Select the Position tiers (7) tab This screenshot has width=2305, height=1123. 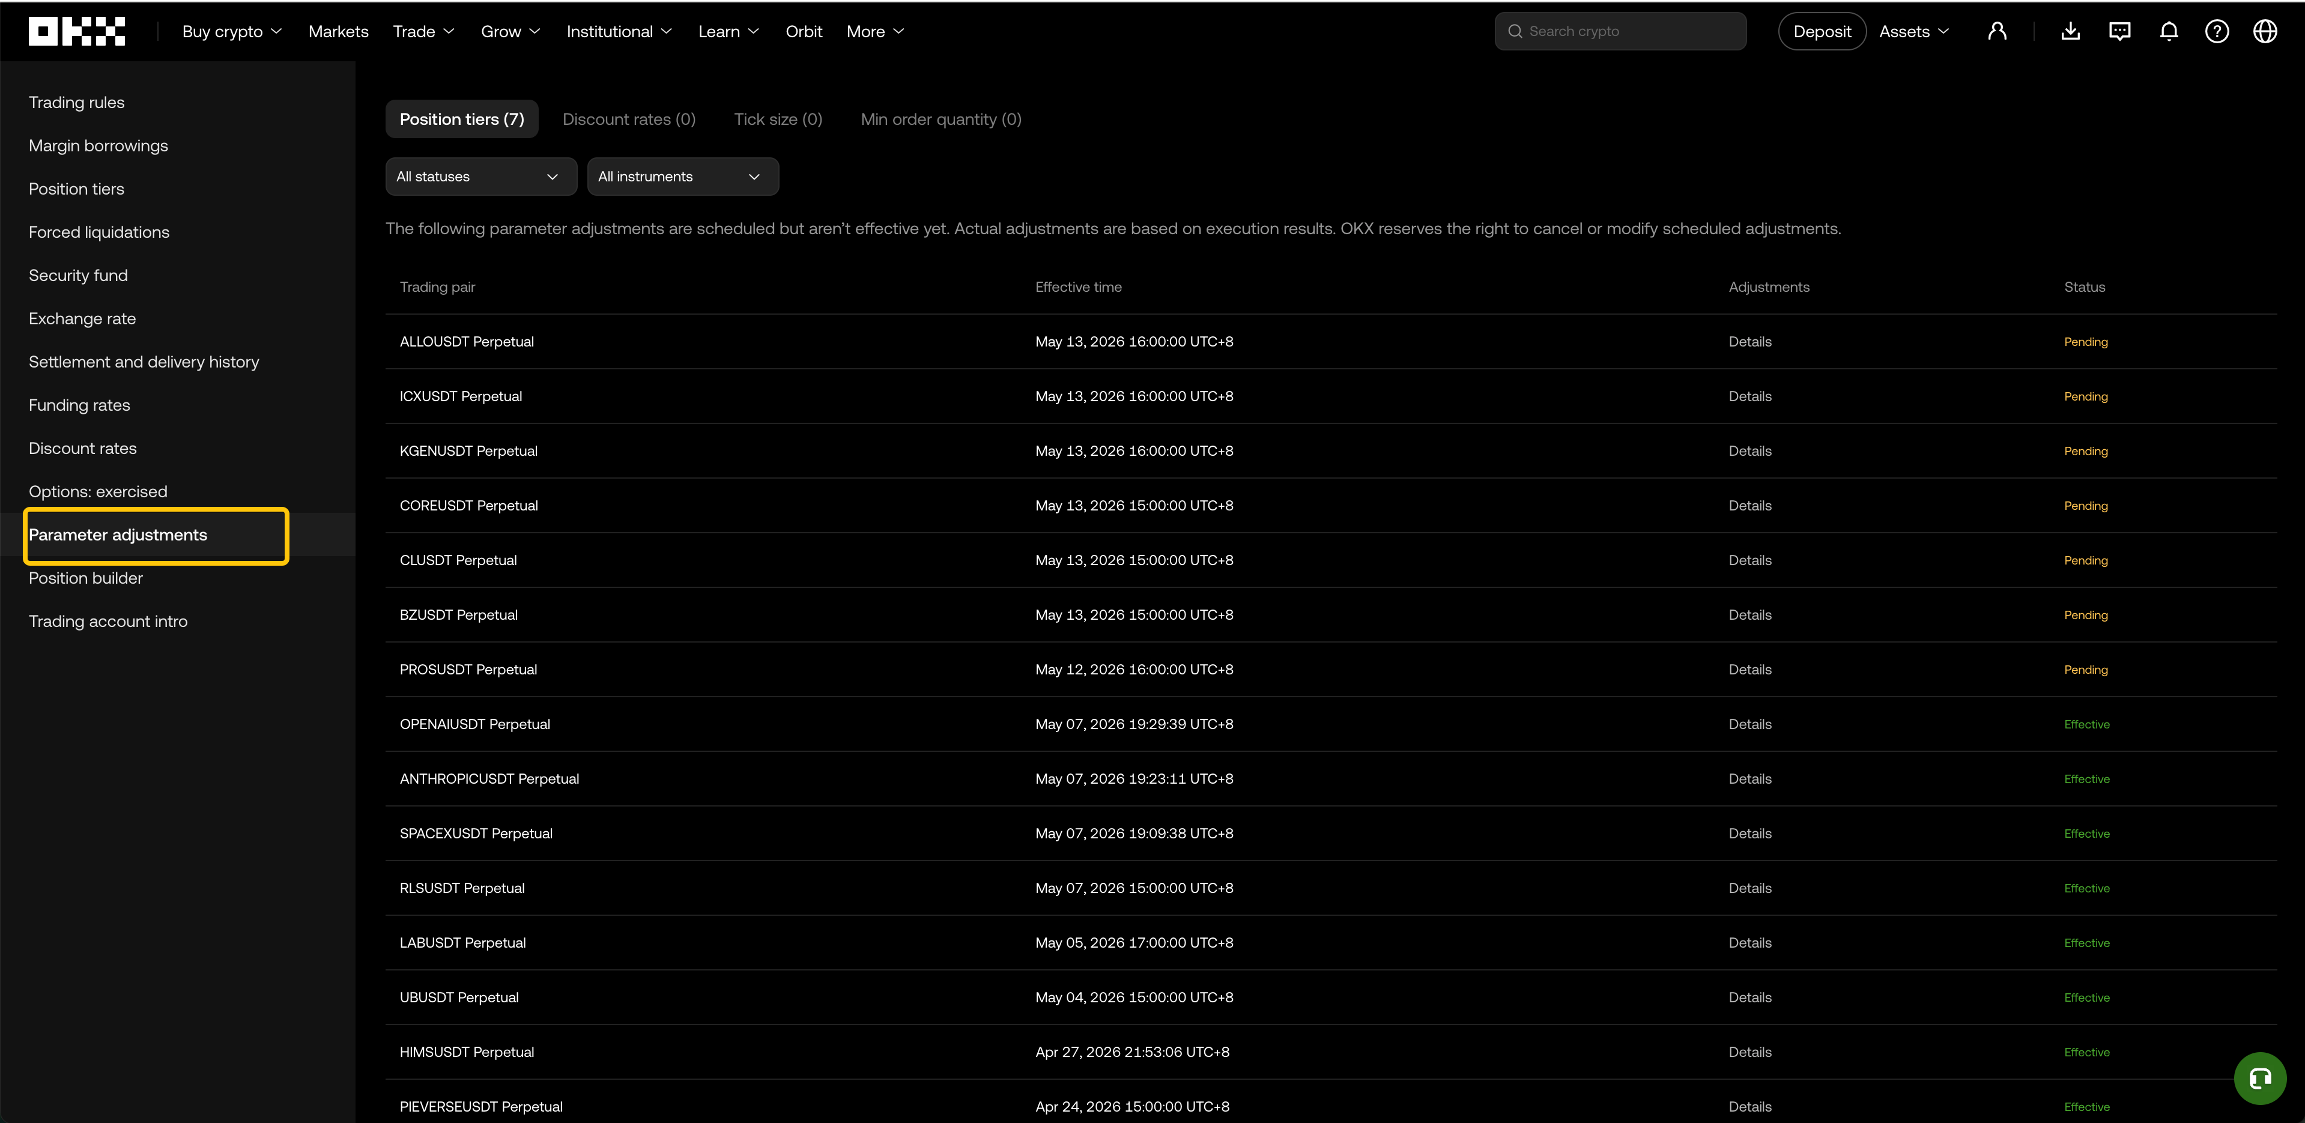[462, 119]
